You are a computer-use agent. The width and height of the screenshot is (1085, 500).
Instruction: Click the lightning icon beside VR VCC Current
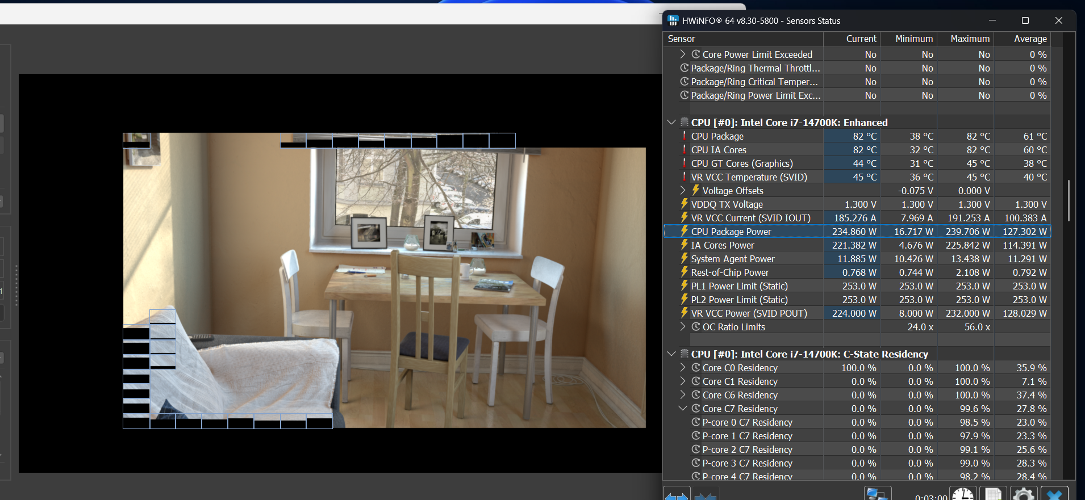(x=684, y=217)
